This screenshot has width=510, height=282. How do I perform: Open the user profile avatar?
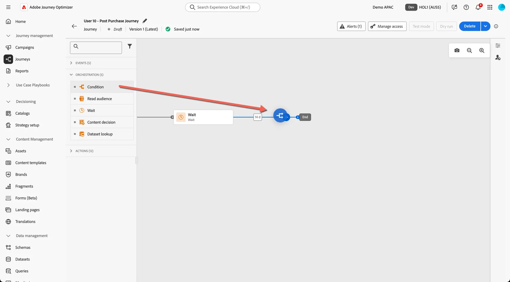[502, 7]
